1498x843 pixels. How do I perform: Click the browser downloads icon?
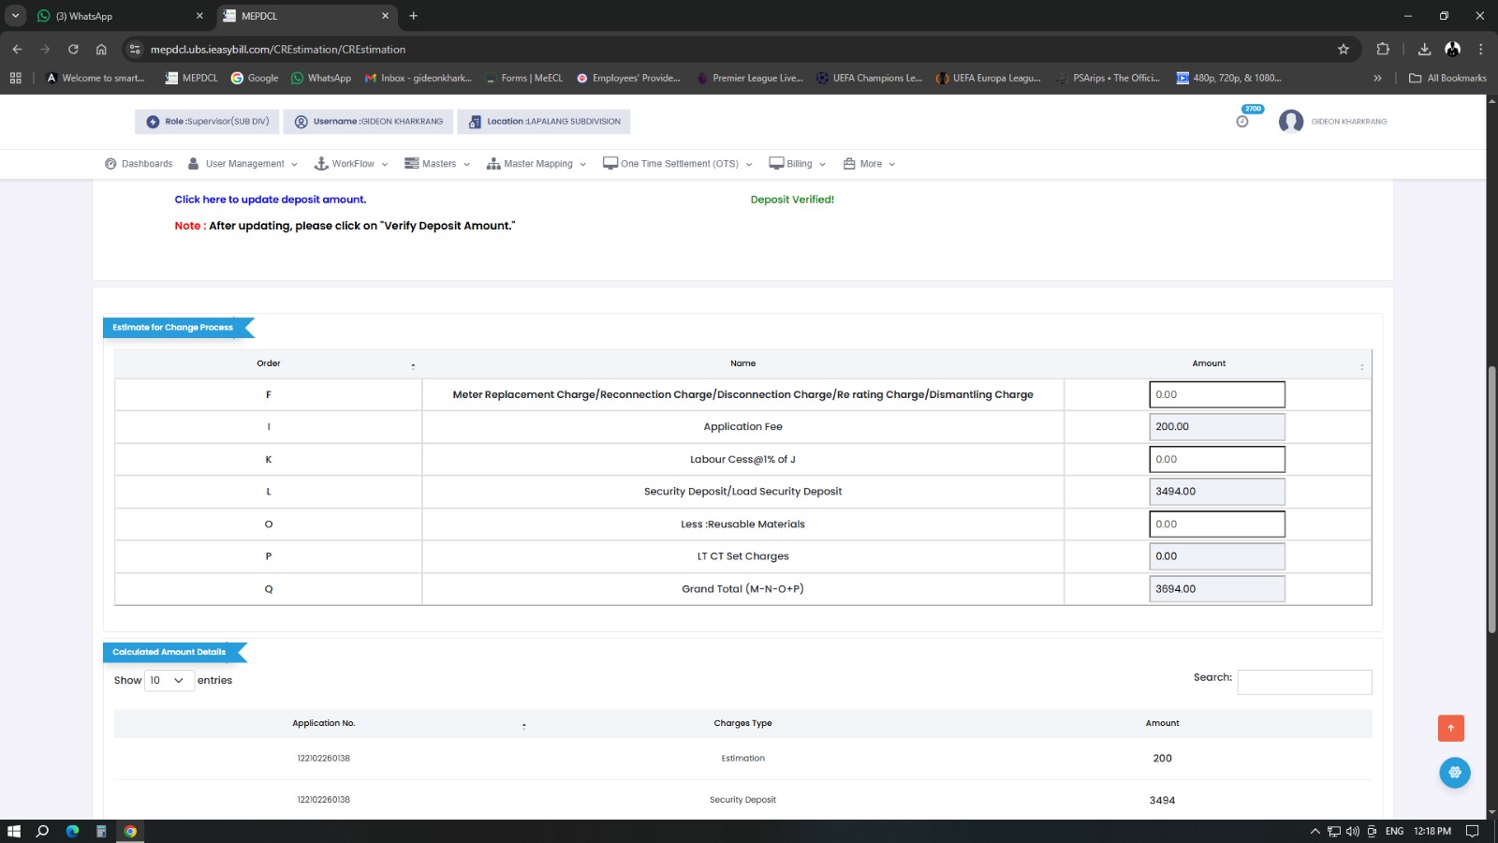[x=1424, y=50]
